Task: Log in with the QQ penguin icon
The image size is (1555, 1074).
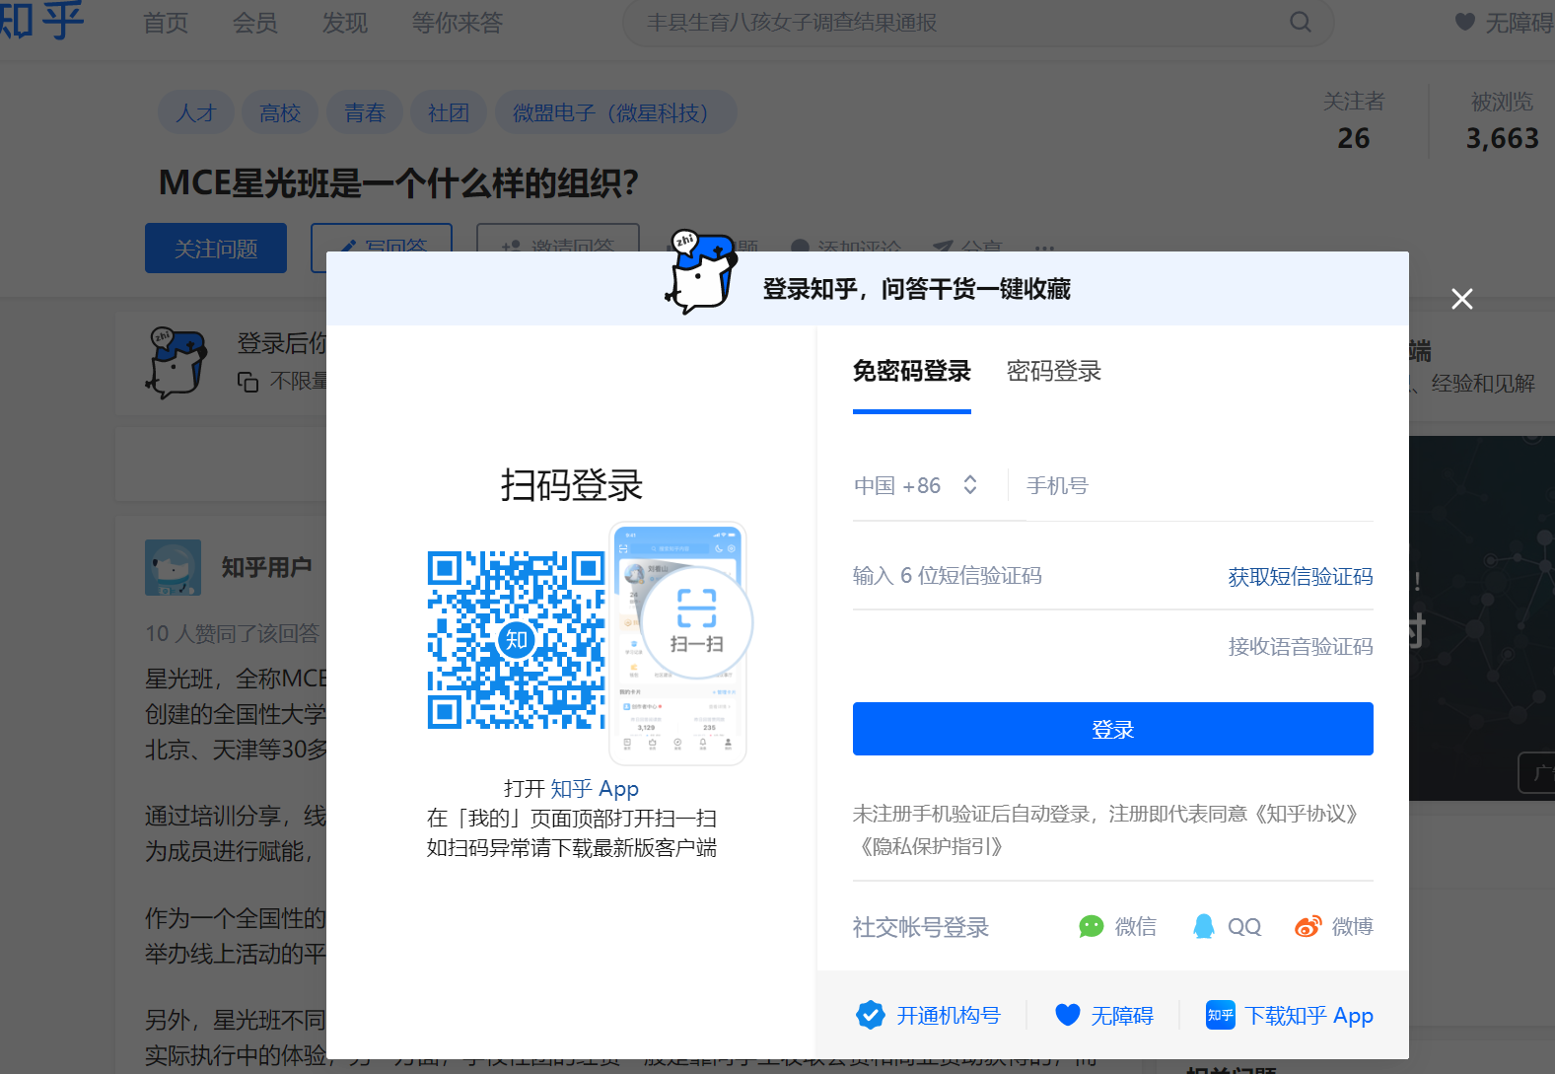Action: (x=1203, y=926)
